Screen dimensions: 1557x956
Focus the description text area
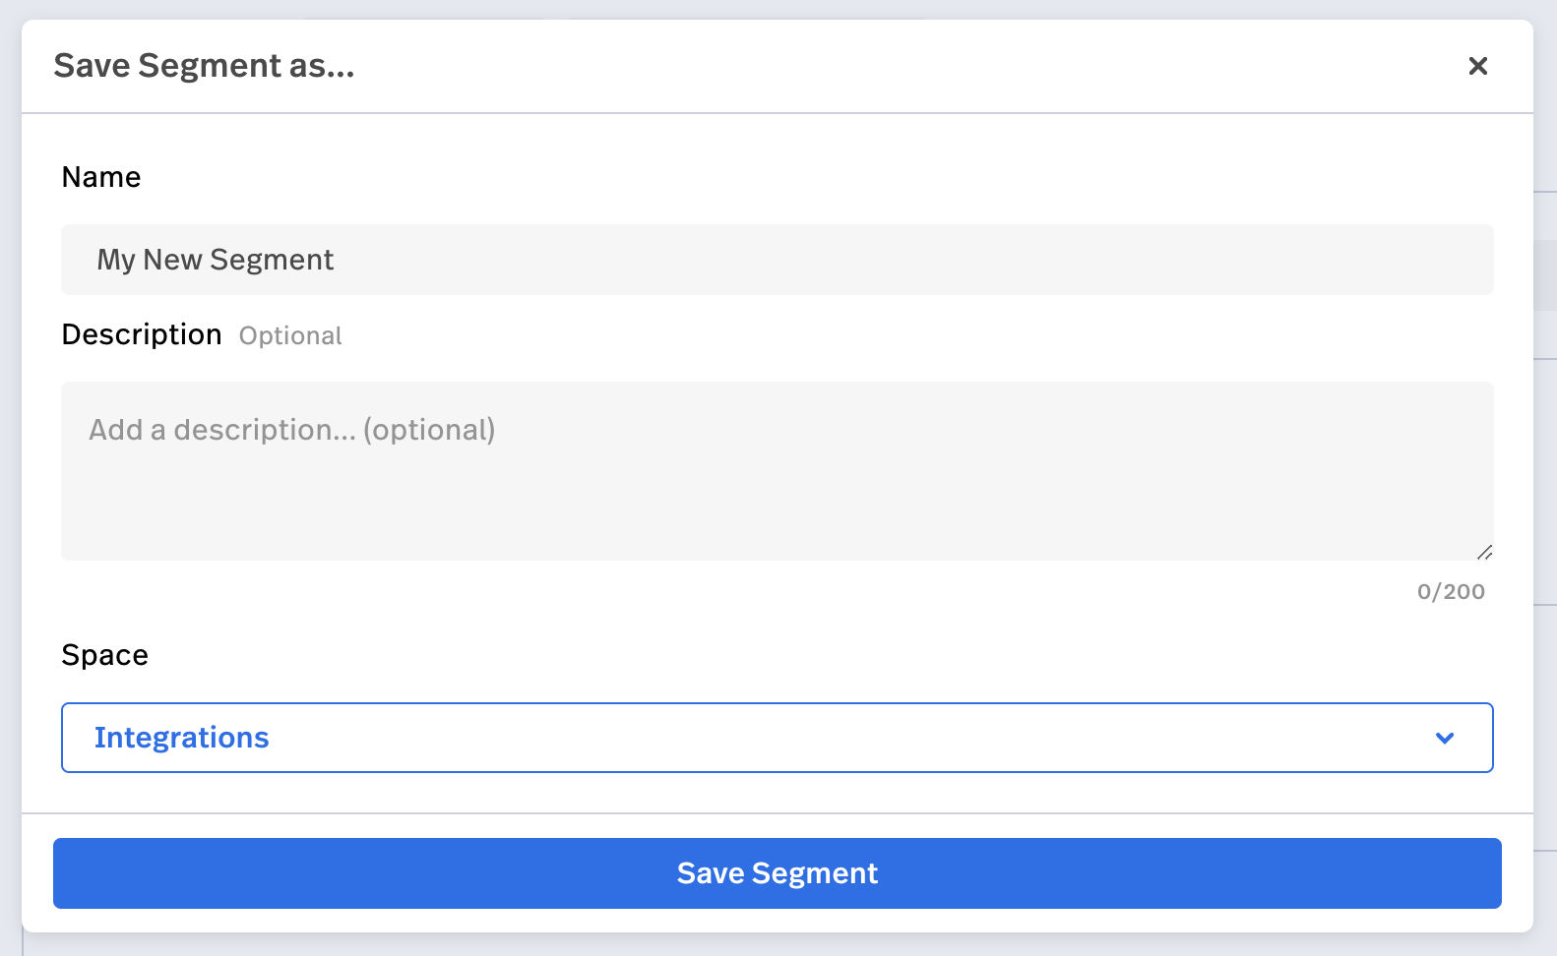778,470
